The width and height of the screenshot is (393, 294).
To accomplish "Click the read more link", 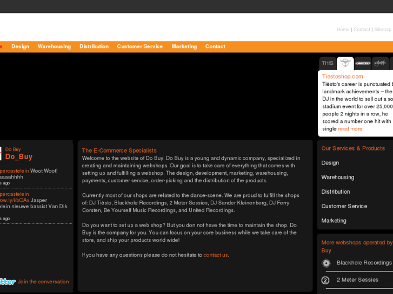I will click(x=350, y=129).
